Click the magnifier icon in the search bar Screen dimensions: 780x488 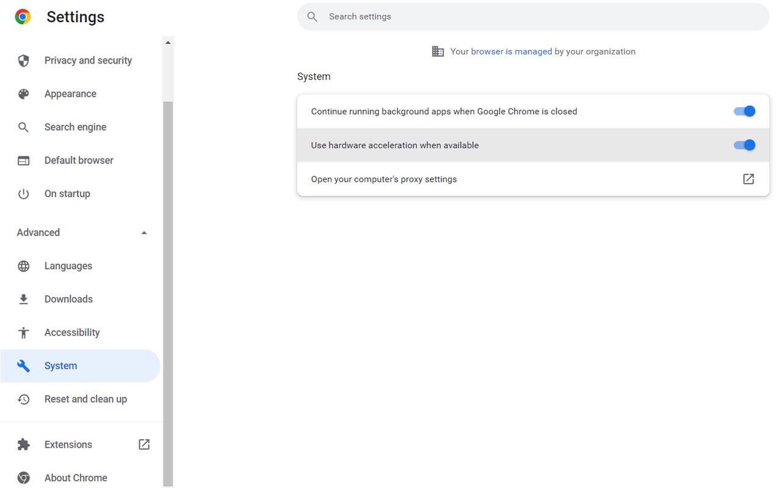tap(312, 16)
